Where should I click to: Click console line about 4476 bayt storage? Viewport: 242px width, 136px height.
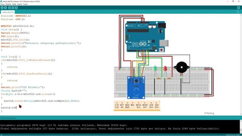(64, 125)
